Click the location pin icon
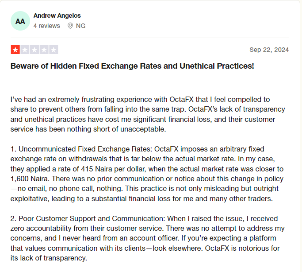 70,26
